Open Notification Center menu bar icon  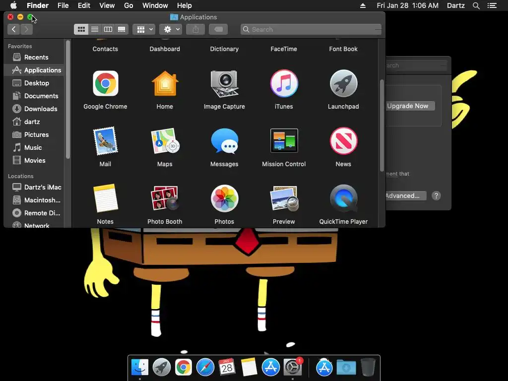coord(492,5)
